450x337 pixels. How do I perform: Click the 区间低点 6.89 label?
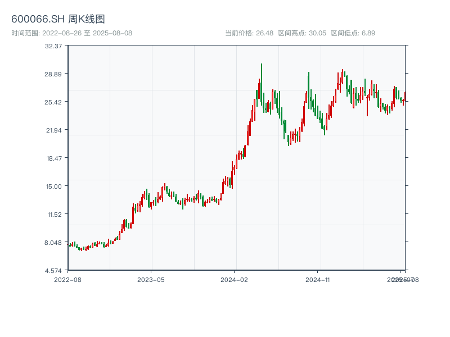click(x=353, y=33)
